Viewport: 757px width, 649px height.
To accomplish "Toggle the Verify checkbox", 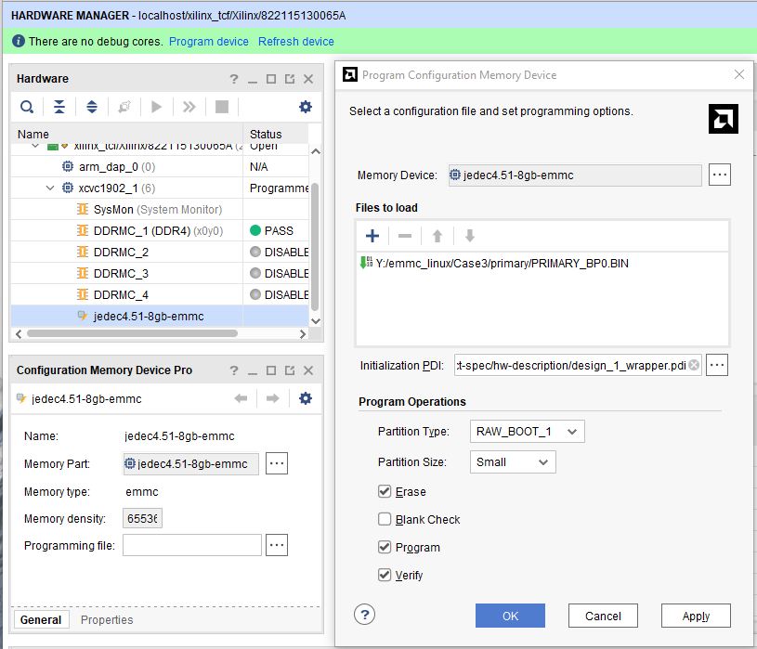I will point(385,575).
